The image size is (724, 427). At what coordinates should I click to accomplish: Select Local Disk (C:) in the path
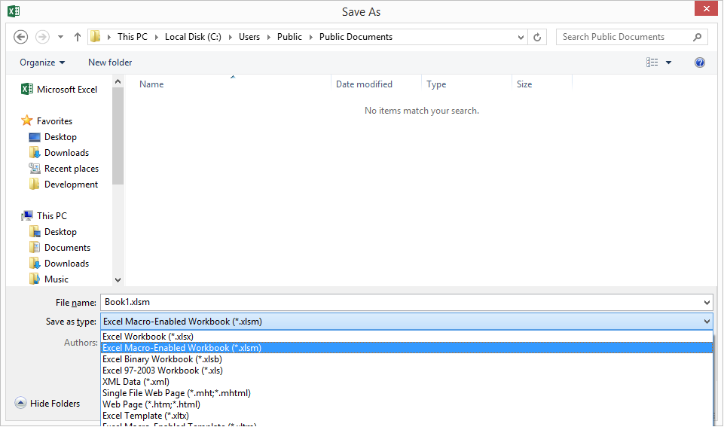(x=193, y=37)
